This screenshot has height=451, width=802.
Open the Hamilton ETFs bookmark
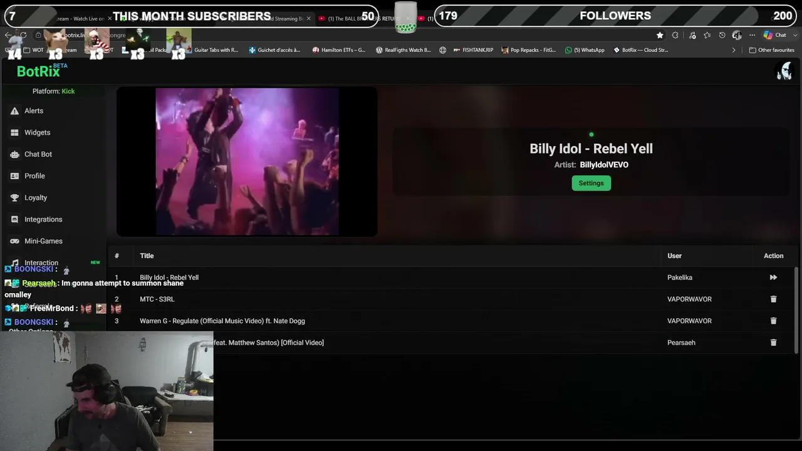(338, 50)
